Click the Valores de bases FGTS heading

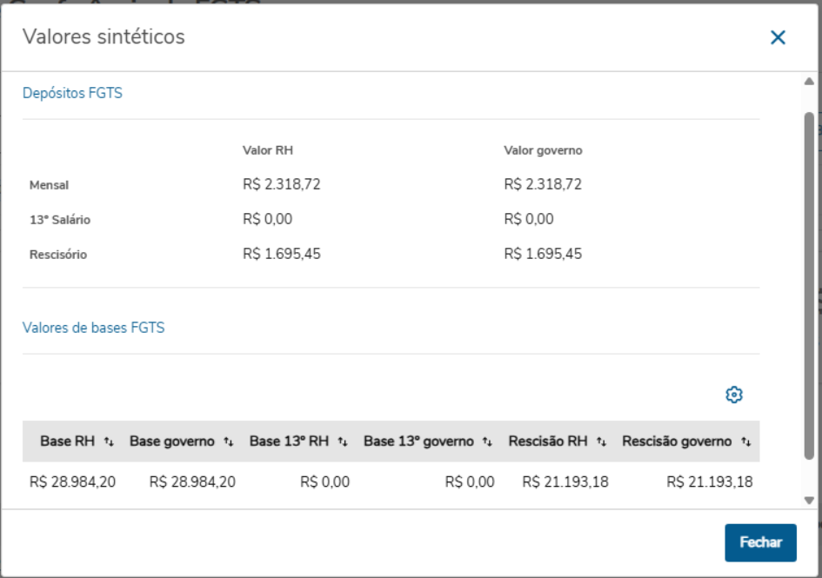click(x=93, y=328)
